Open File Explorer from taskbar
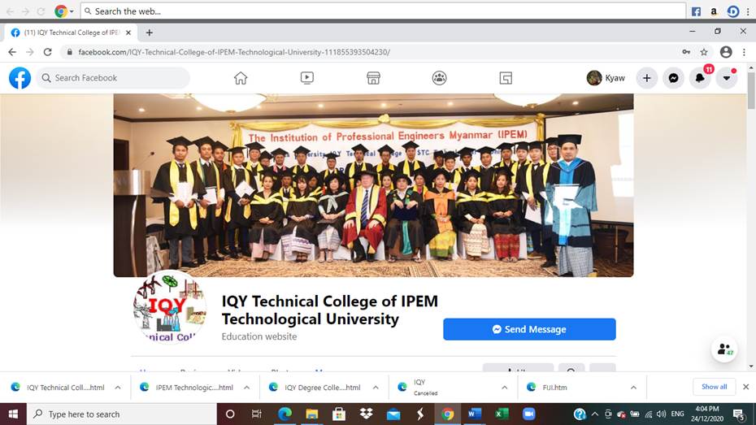The width and height of the screenshot is (756, 425). point(312,414)
